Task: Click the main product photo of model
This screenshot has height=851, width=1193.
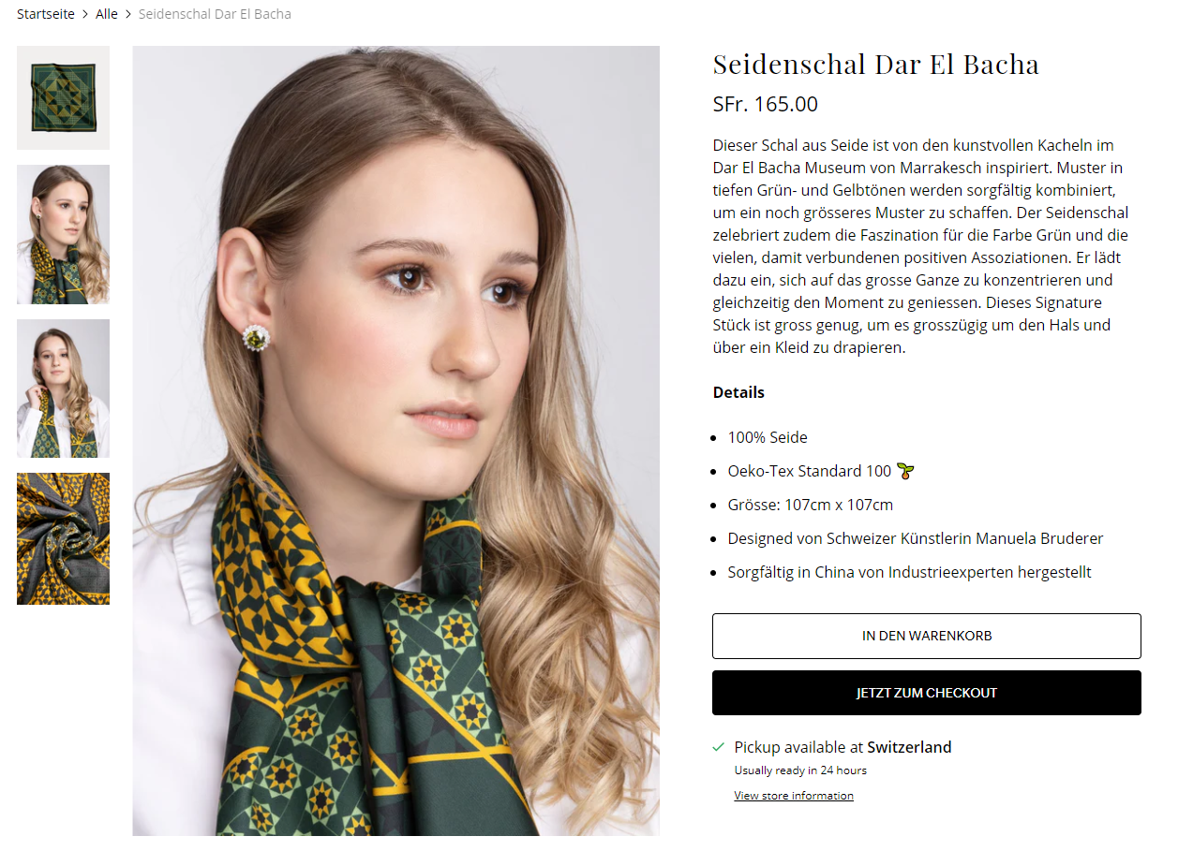Action: 395,441
